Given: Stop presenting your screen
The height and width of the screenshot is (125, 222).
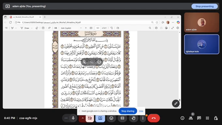Looking at the screenshot, I should pos(204,7).
